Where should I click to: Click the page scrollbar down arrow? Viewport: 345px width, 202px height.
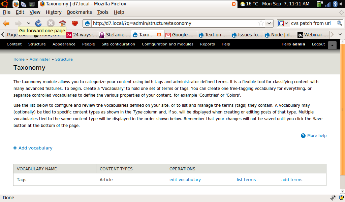[342, 191]
